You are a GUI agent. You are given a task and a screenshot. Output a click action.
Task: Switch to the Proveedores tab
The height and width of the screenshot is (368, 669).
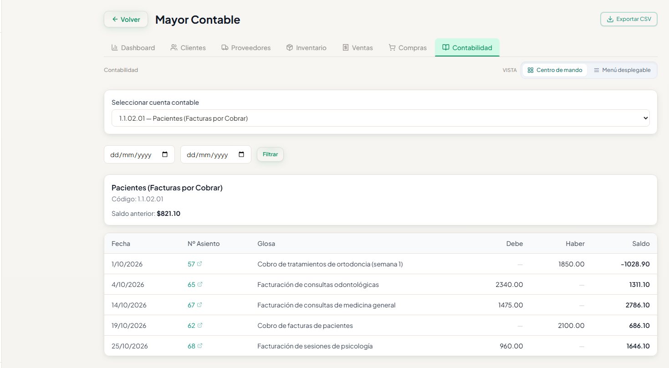tap(246, 47)
